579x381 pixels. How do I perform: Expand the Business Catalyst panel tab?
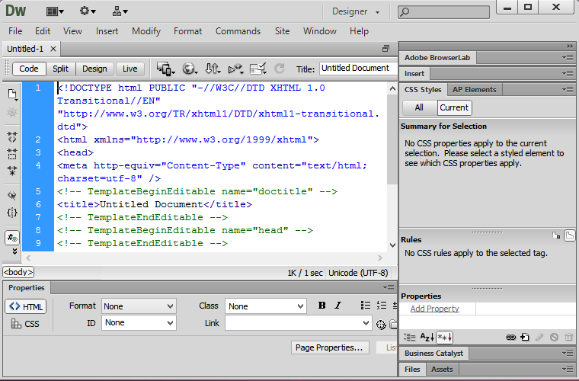[434, 354]
